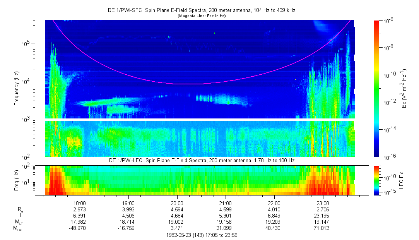The image size is (419, 240).
Task: Click the vertical Frequency (Hz) axis label
Action: [x=17, y=89]
